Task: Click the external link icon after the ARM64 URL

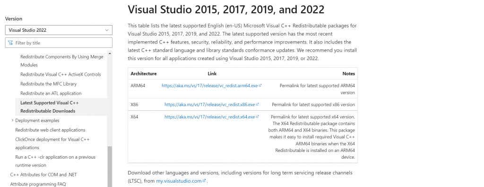Action: pos(260,85)
